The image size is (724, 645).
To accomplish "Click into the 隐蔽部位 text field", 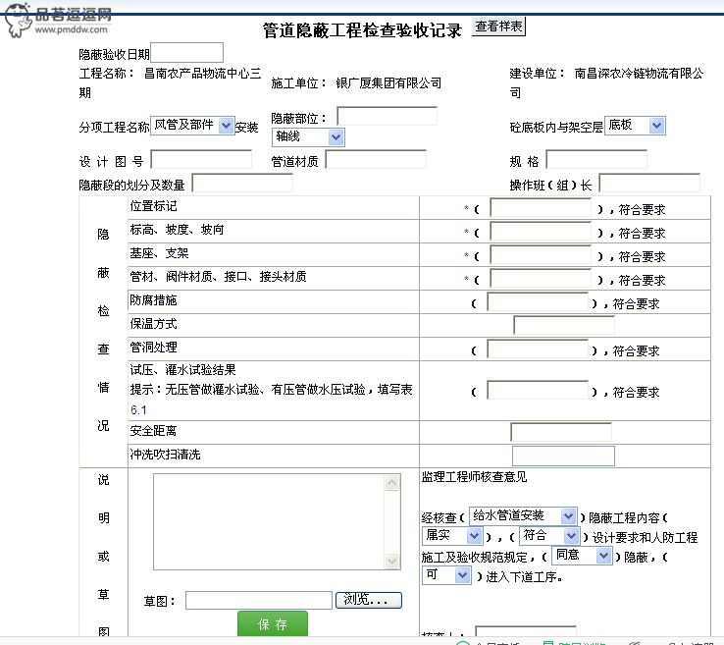I will point(387,116).
